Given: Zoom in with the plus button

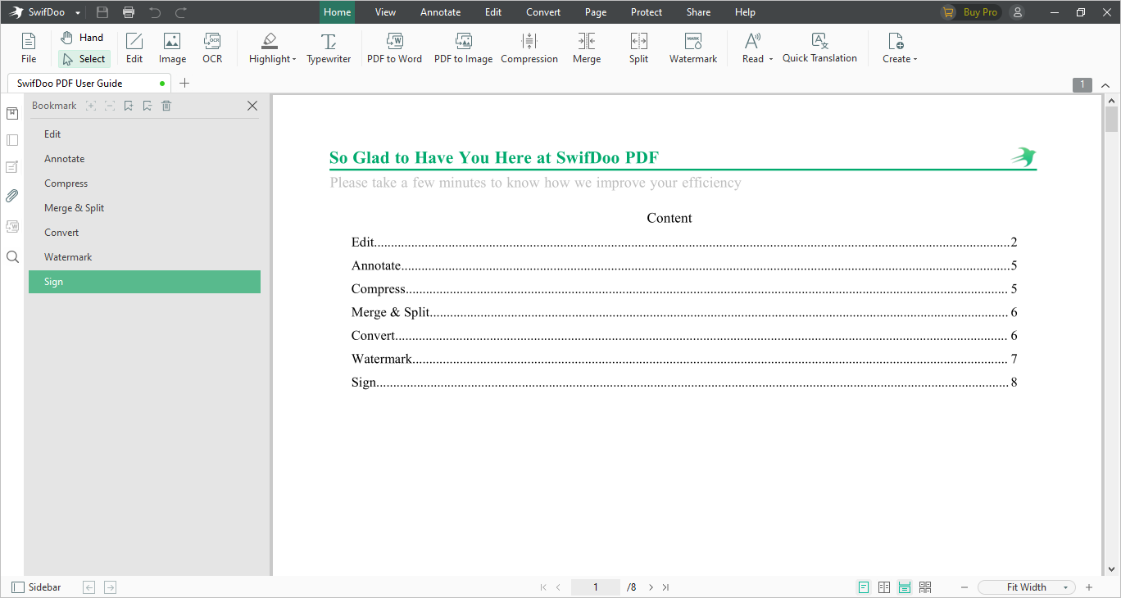Looking at the screenshot, I should click(x=1089, y=587).
